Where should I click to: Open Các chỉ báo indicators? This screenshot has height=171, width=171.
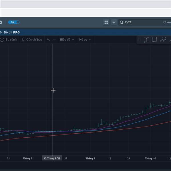pyautogui.click(x=32, y=40)
